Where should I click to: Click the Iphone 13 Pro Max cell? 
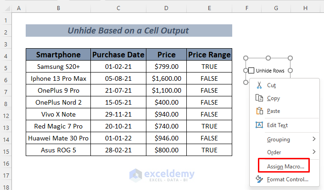click(58, 78)
